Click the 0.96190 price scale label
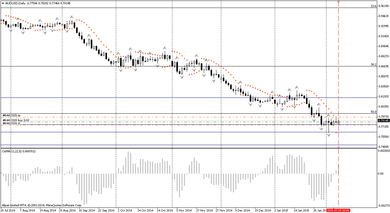Image resolution: width=390 pixels, height=213 pixels. click(384, 6)
